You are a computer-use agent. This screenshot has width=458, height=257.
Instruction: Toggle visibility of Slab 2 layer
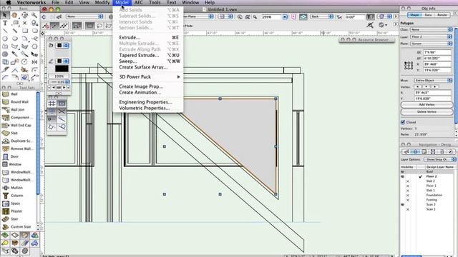408,181
